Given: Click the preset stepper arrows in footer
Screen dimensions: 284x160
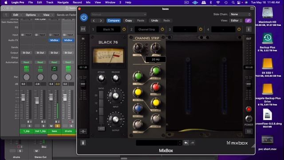Looking at the screenshot, I should pyautogui.click(x=180, y=143).
